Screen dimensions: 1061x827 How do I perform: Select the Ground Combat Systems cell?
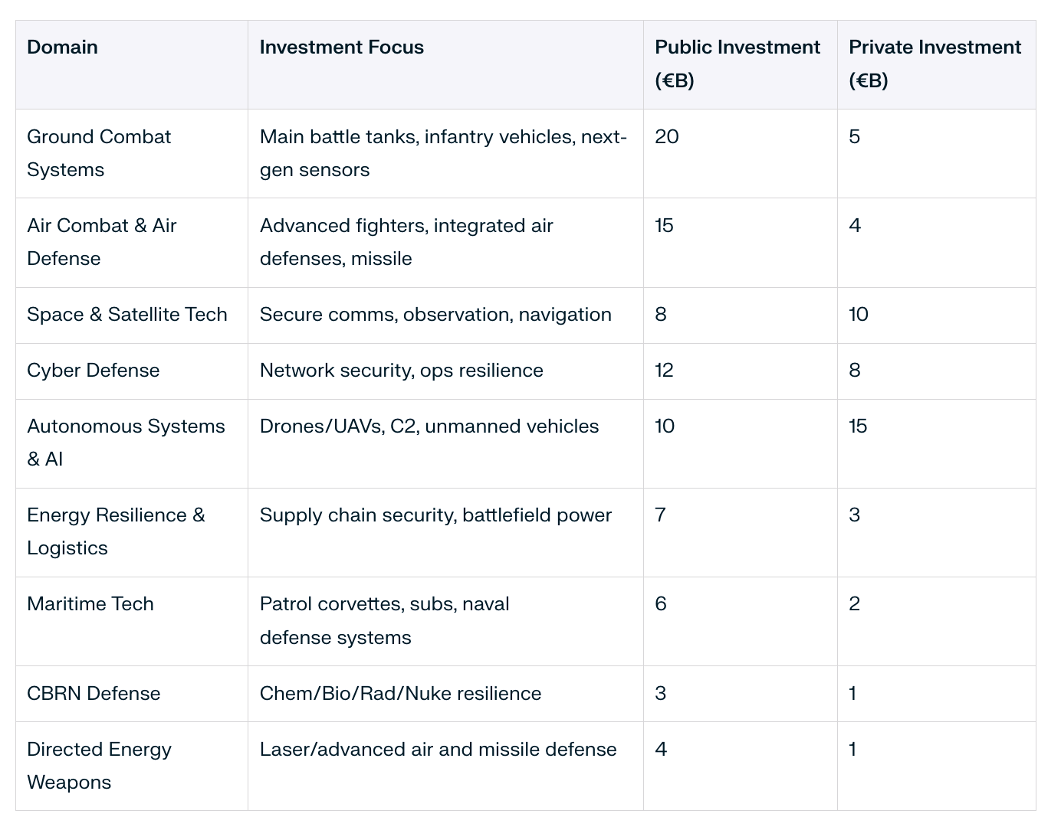click(99, 153)
